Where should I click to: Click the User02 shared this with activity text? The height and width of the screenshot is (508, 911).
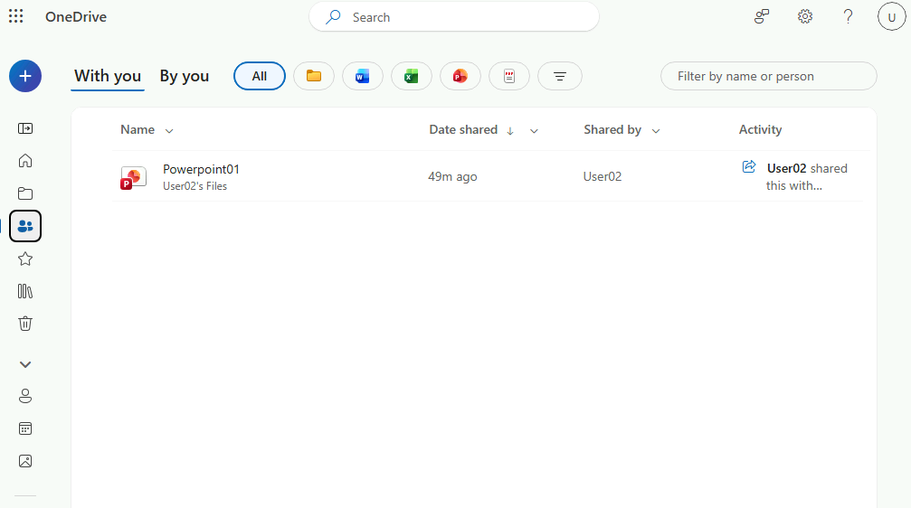tap(806, 176)
